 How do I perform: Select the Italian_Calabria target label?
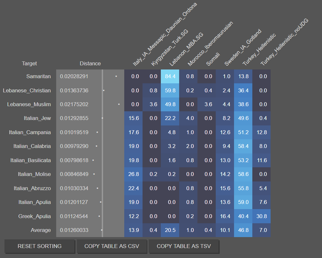pyautogui.click(x=32, y=146)
